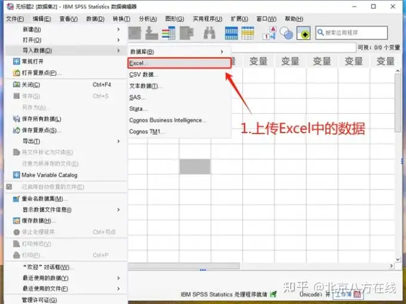Expand the 导出(T) submenu

(x=118, y=141)
